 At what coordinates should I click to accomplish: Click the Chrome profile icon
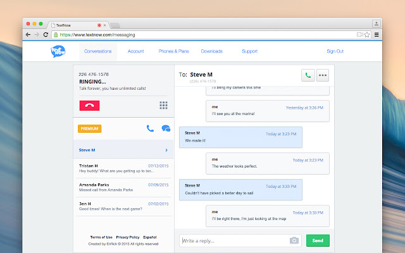click(377, 24)
